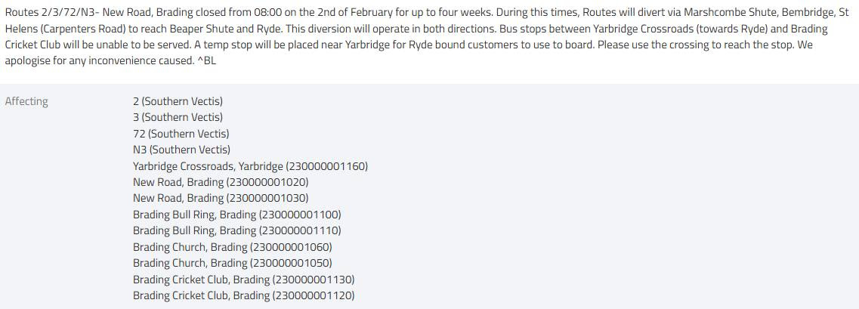The height and width of the screenshot is (309, 859).
Task: Click the Affecting label
Action: click(26, 101)
